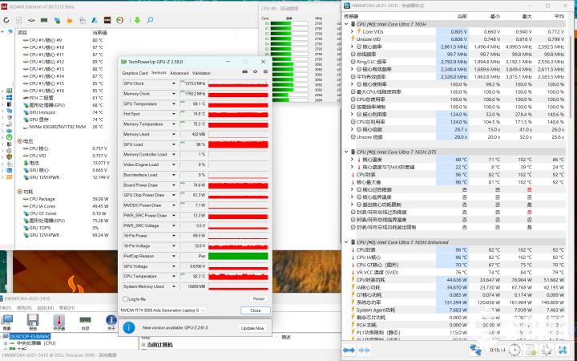Click HWiNFO 概要 summary monitor icon
This screenshot has height=361, width=577.
coord(7,322)
